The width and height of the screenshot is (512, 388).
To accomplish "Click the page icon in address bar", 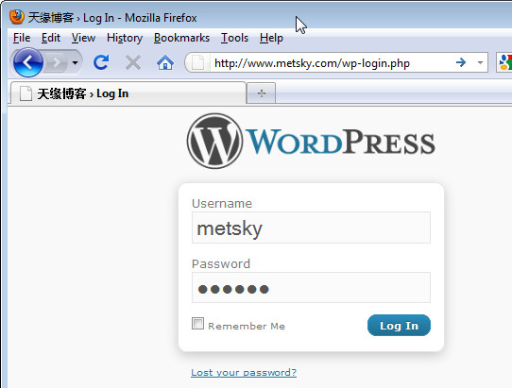I will click(197, 62).
